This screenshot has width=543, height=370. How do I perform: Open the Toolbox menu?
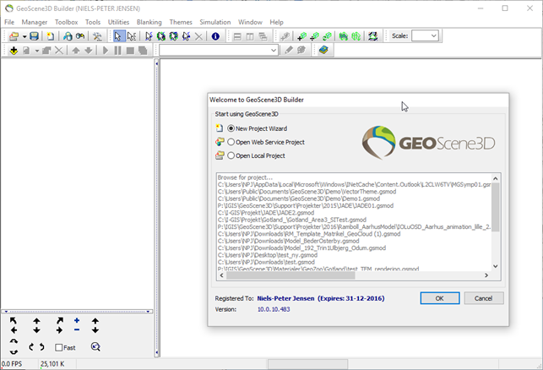[66, 22]
